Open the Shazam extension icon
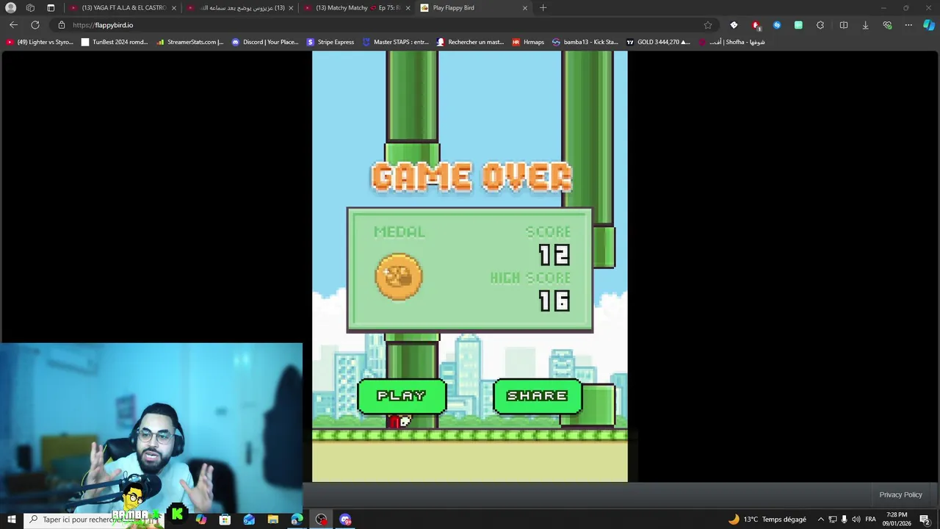 tap(777, 25)
